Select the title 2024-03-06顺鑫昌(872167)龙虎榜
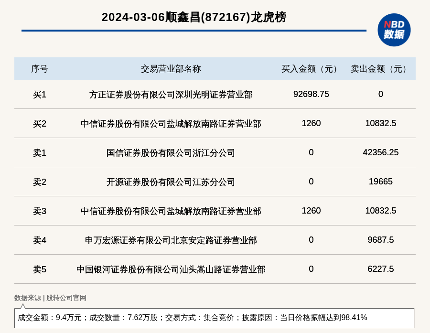 pos(194,17)
